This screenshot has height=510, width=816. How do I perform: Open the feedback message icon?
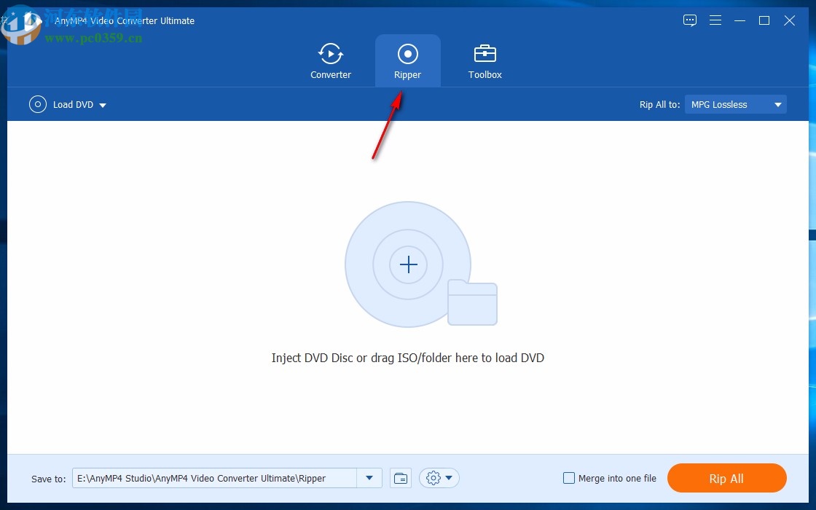689,20
